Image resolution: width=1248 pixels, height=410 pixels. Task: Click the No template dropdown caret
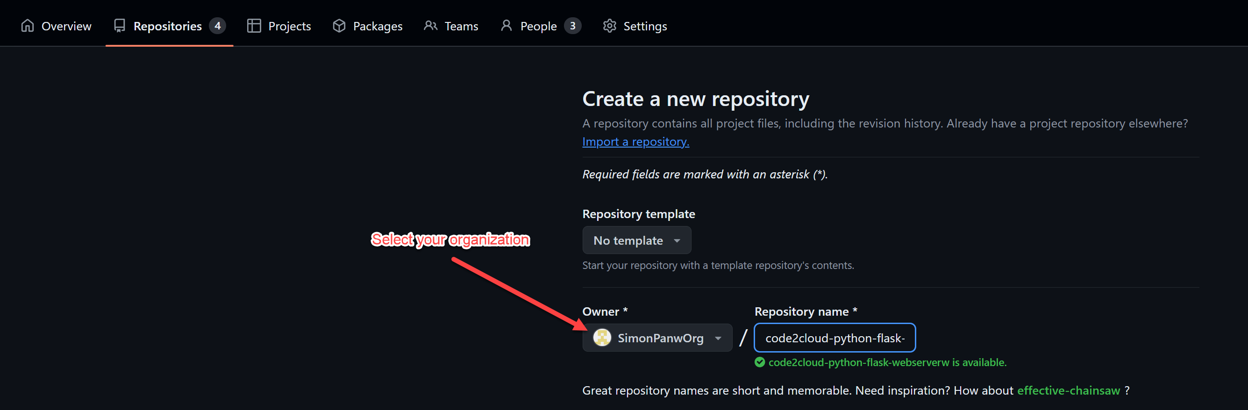[x=677, y=240]
